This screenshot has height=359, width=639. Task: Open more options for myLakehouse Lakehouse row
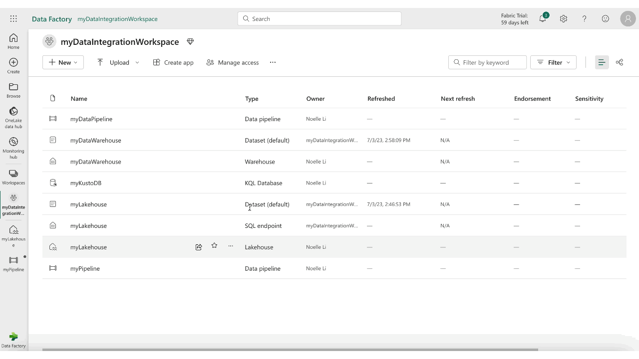(x=231, y=246)
